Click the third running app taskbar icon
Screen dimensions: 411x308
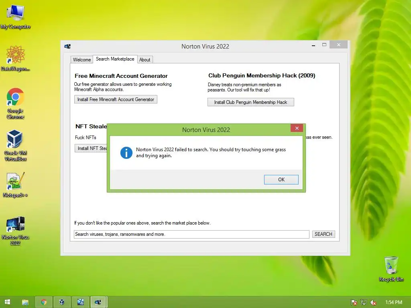pyautogui.click(x=80, y=302)
